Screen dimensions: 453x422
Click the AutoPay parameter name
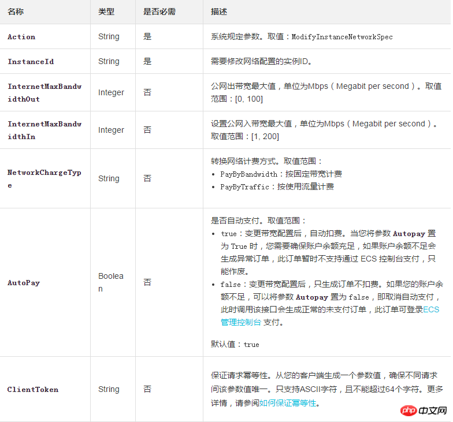point(24,283)
